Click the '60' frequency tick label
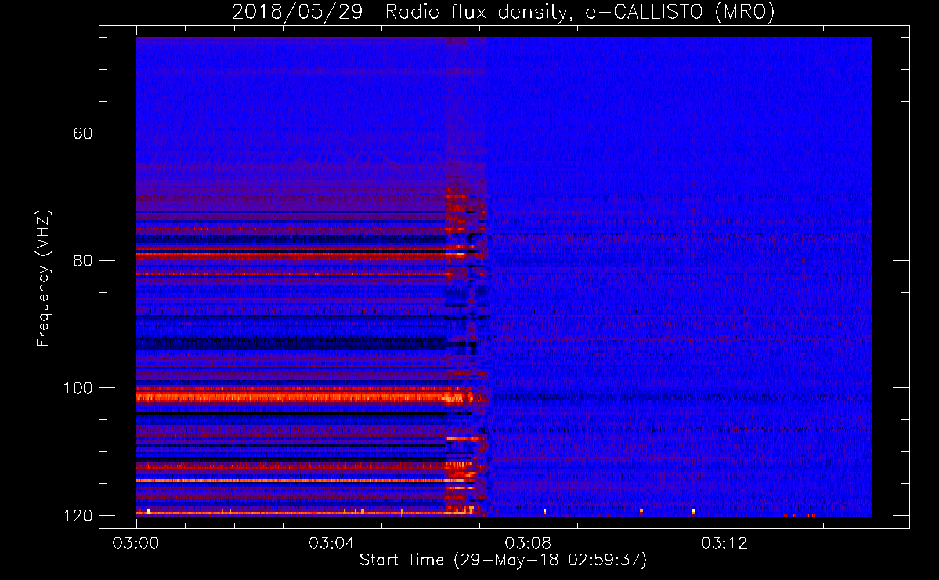 [83, 133]
